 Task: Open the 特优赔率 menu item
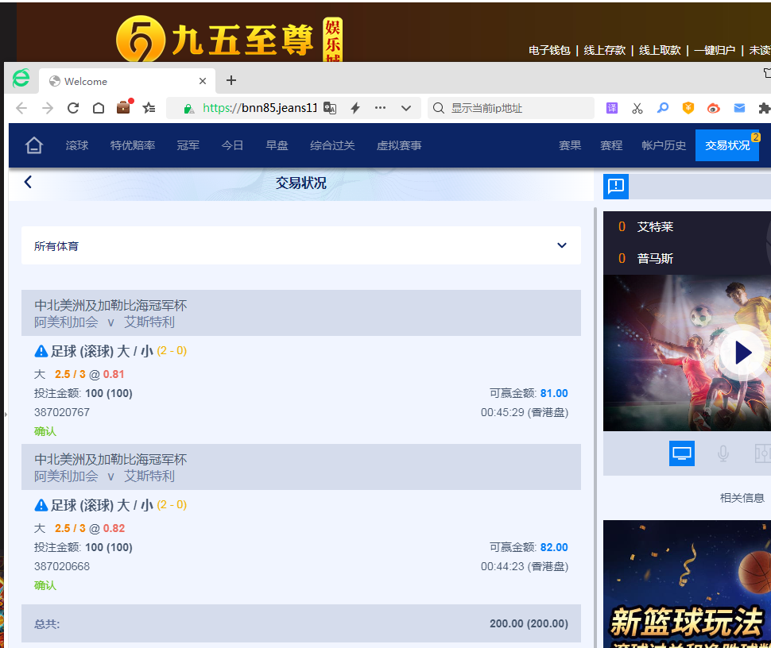coord(133,145)
